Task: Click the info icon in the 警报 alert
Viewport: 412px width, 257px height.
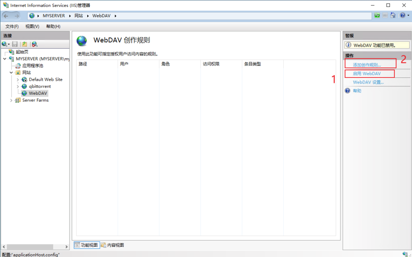Action: (x=348, y=45)
